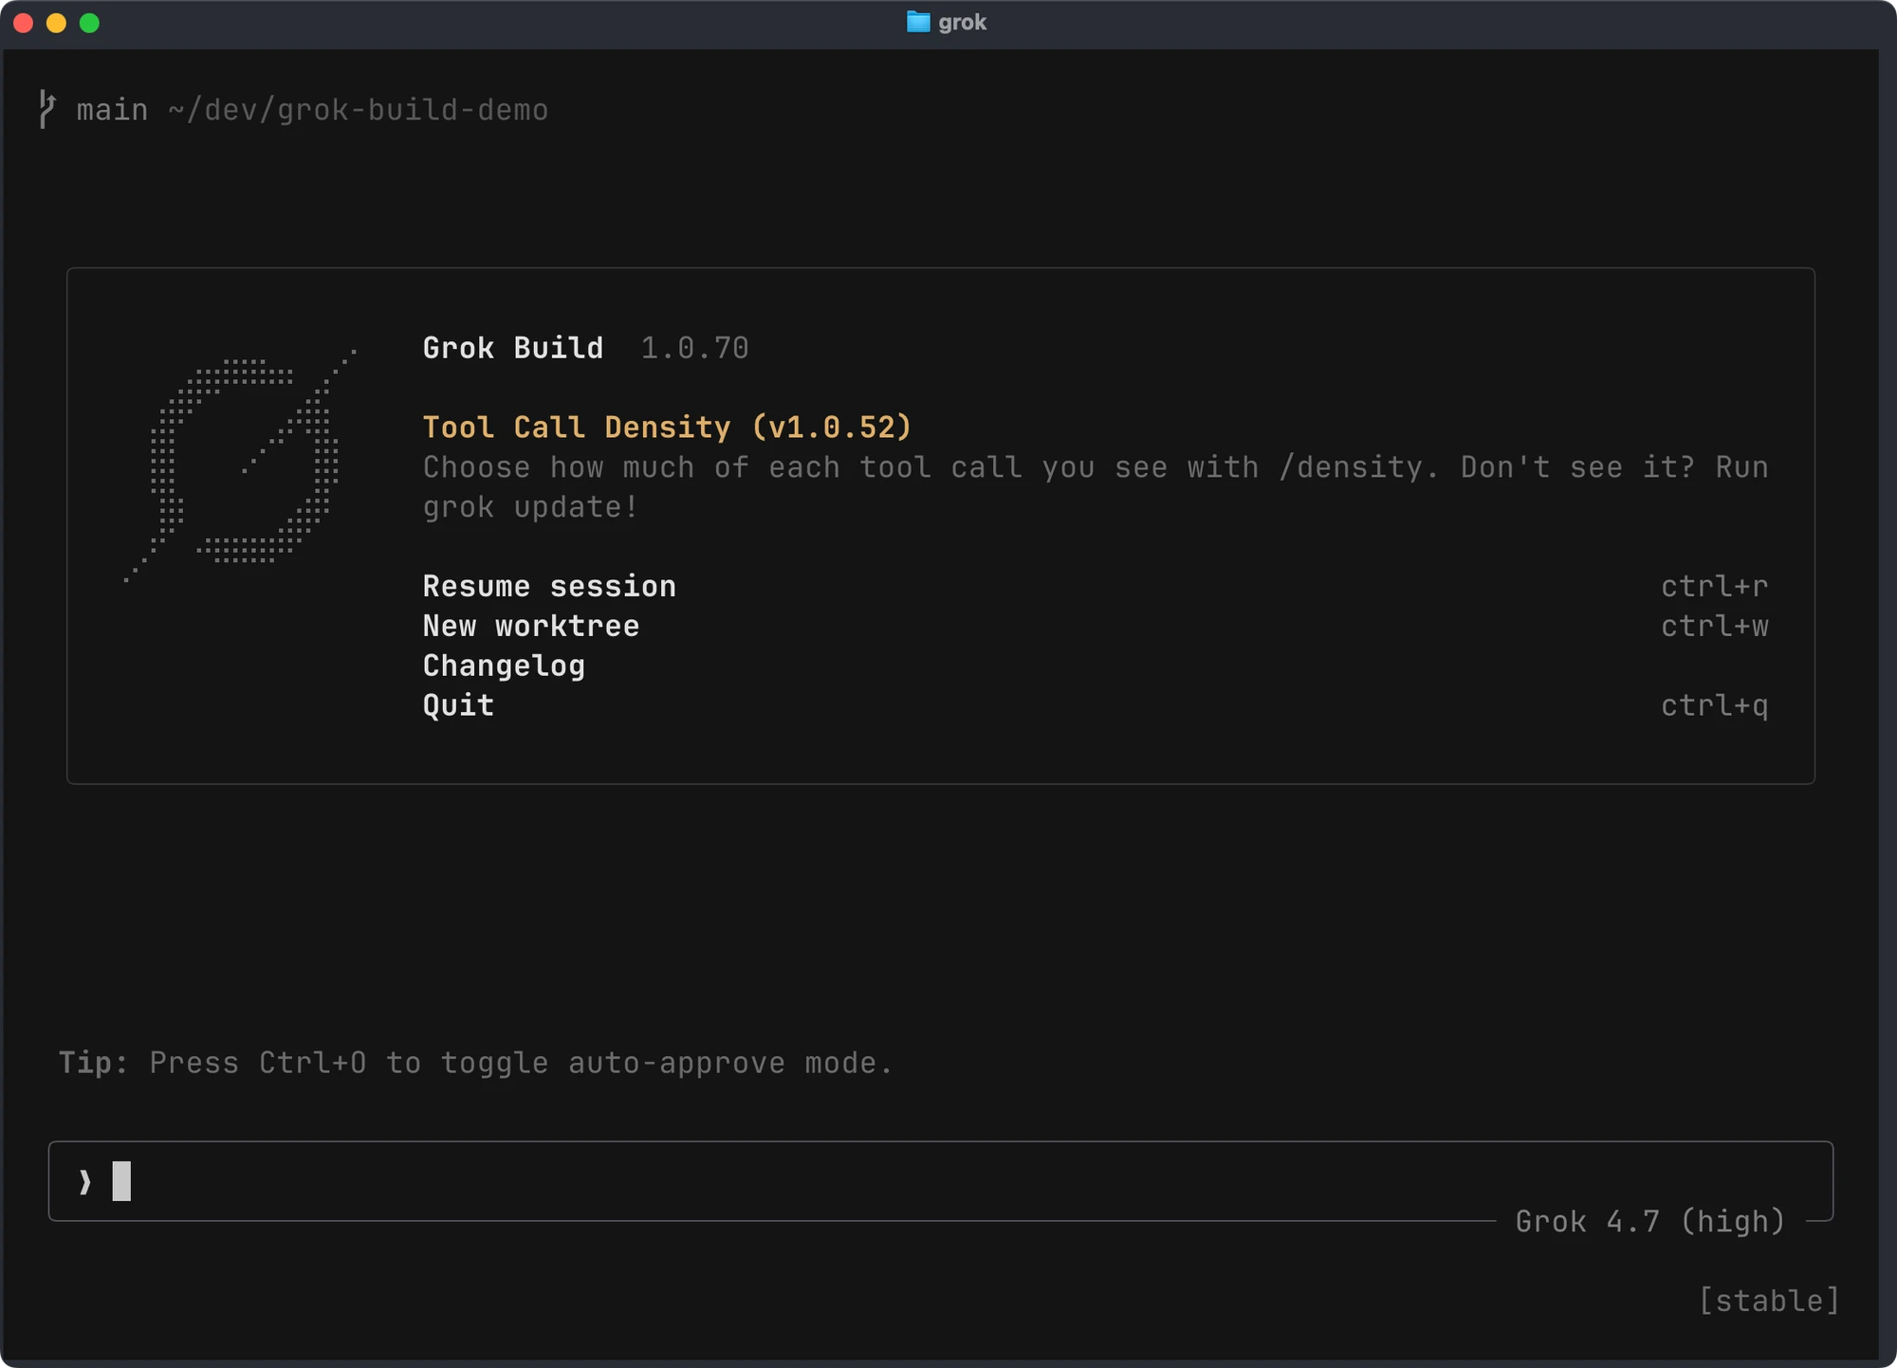Click the main branch name
Viewport: 1897px width, 1368px height.
[x=112, y=110]
